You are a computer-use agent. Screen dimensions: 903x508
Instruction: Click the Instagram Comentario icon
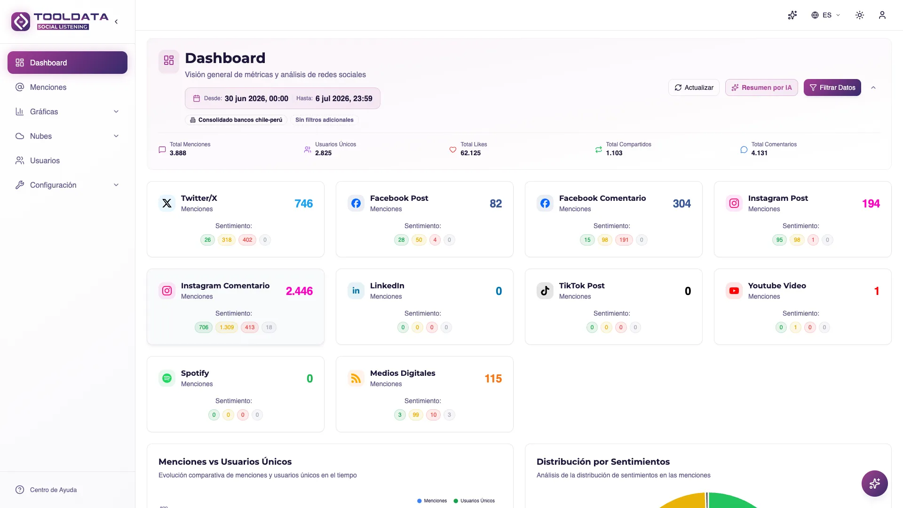pos(167,291)
